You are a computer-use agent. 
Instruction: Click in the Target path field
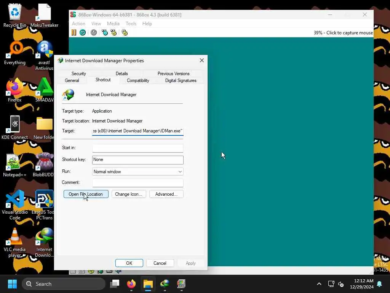click(x=137, y=131)
